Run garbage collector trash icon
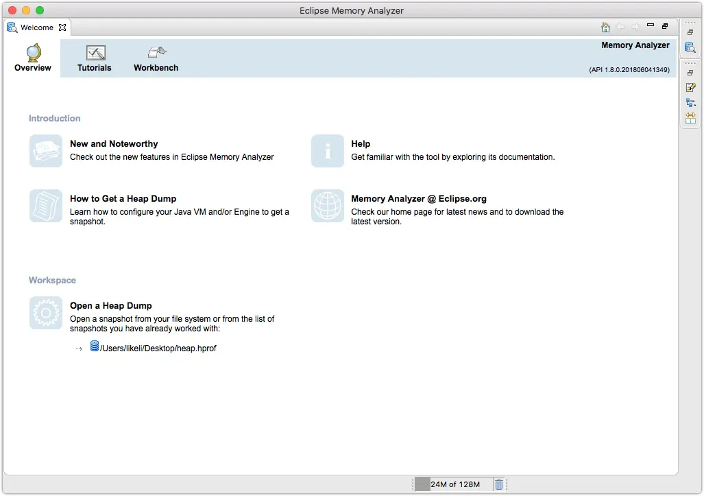 pyautogui.click(x=499, y=484)
